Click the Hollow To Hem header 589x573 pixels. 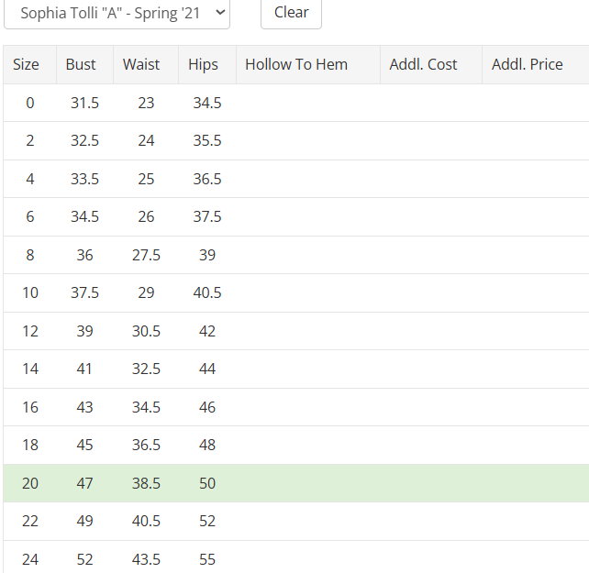[x=296, y=64]
